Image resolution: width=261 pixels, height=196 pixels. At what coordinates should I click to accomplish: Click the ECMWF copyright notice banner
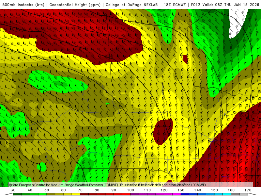point(131,185)
